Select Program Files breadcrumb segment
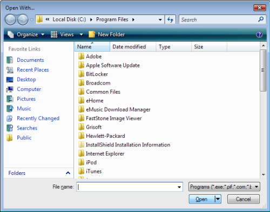 112,19
